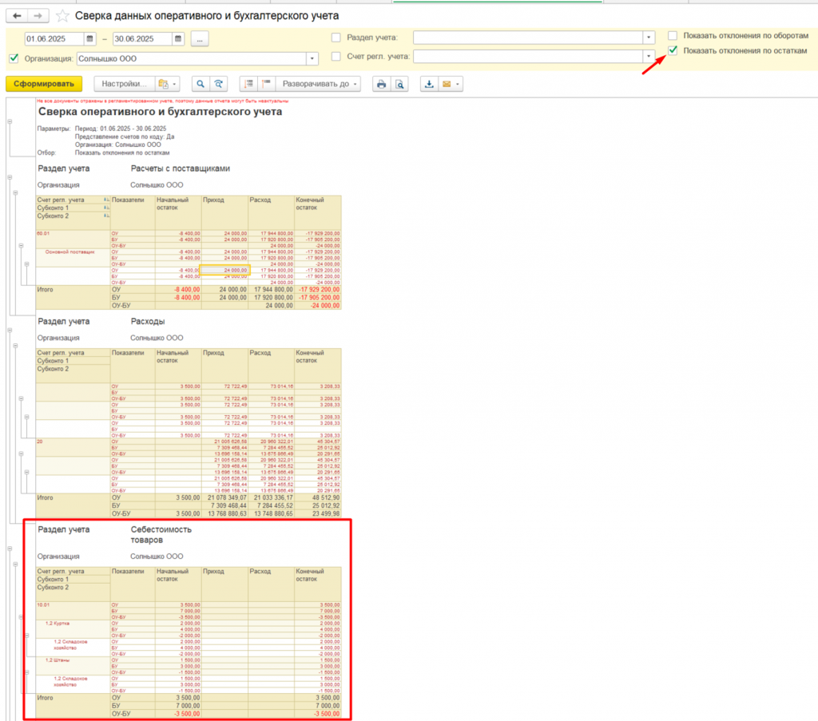
Task: Print the report using printer icon
Action: [382, 84]
